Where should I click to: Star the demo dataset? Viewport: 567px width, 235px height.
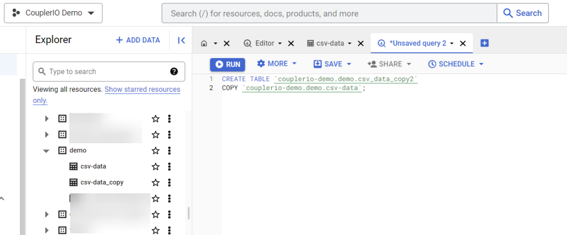coord(156,150)
